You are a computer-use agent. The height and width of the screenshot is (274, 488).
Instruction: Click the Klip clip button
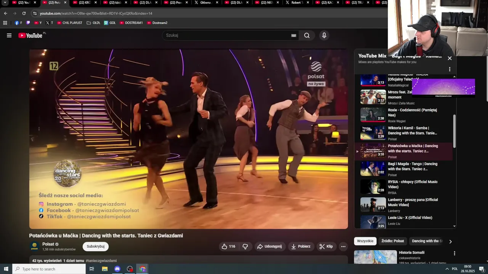(326, 247)
